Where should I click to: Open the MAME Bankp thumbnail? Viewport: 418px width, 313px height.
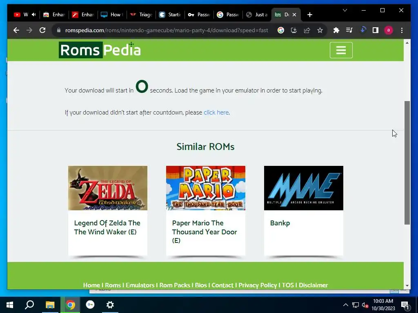click(x=304, y=188)
